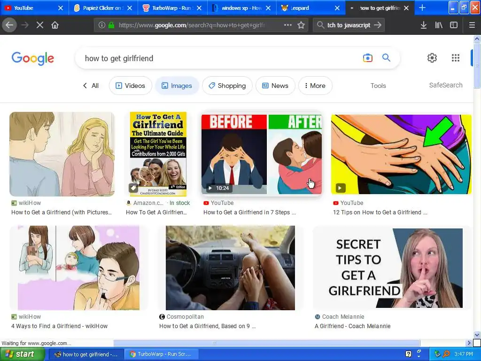
Task: Open 'How to Get a Girlfriend (with Pictures' link
Action: tap(62, 212)
